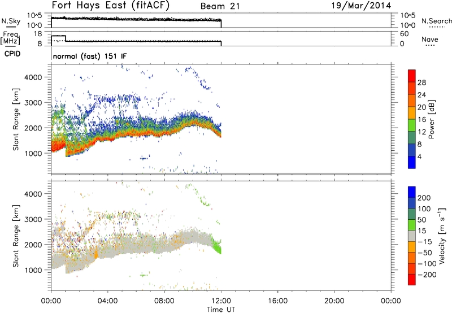The height and width of the screenshot is (313, 452).
Task: Pick the bright blue swatch below 4 dB
Action: (412, 162)
